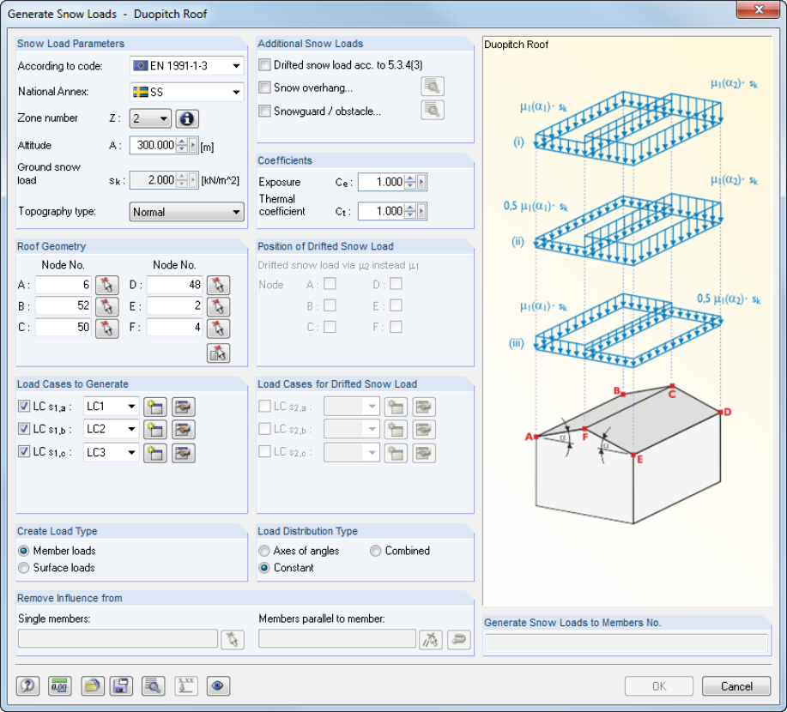
Task: Open magnifier details icon in bottom toolbar
Action: pyautogui.click(x=153, y=686)
